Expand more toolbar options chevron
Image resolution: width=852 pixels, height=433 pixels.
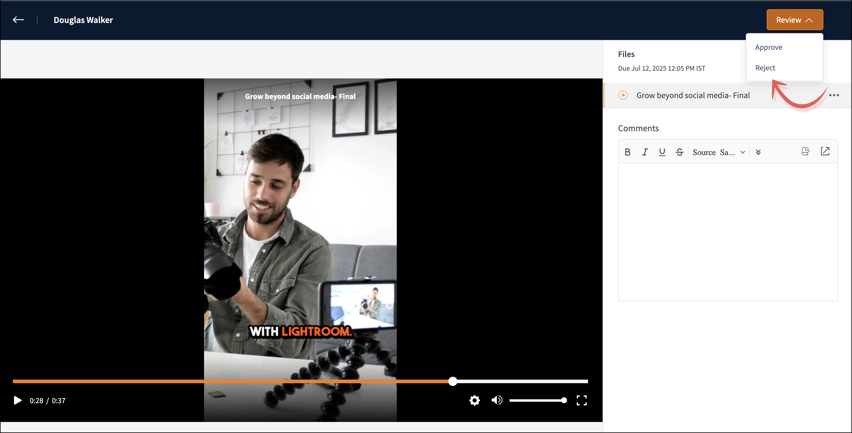tap(758, 152)
